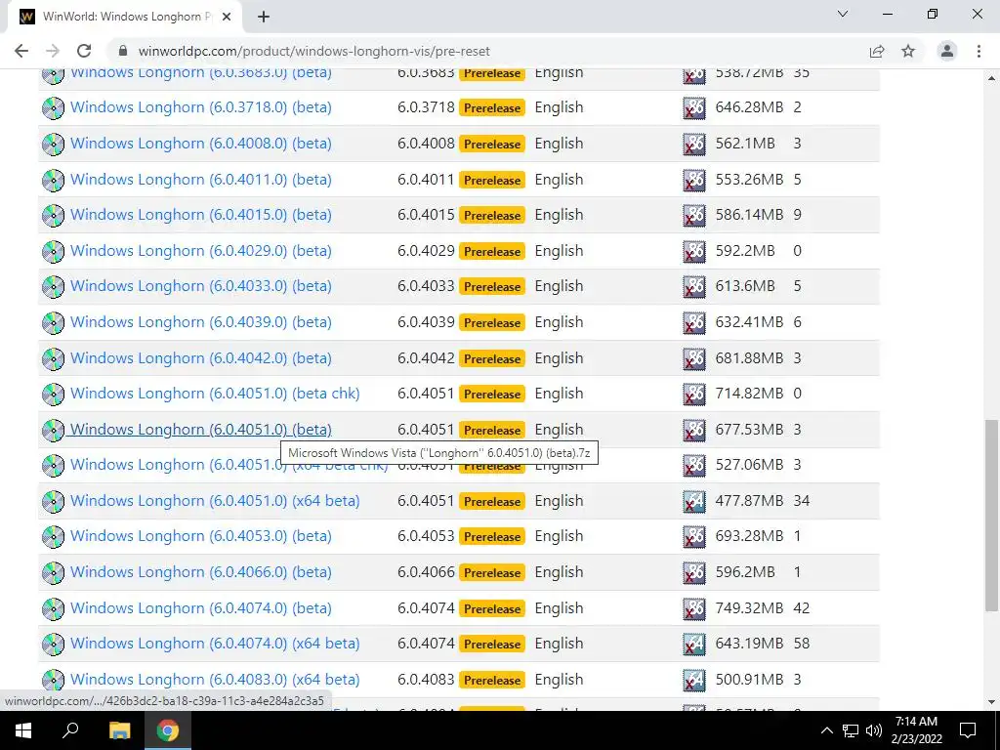The image size is (1000, 750).
Task: Click Prerelease badge in the 6.0.4066 row
Action: [x=492, y=572]
